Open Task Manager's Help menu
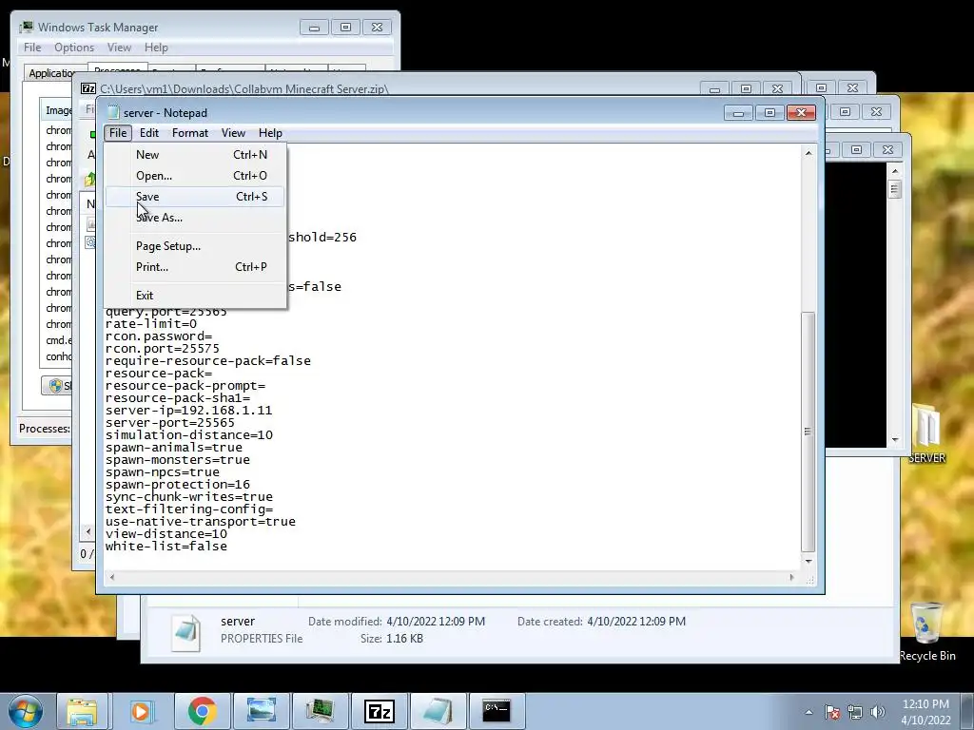 point(156,48)
